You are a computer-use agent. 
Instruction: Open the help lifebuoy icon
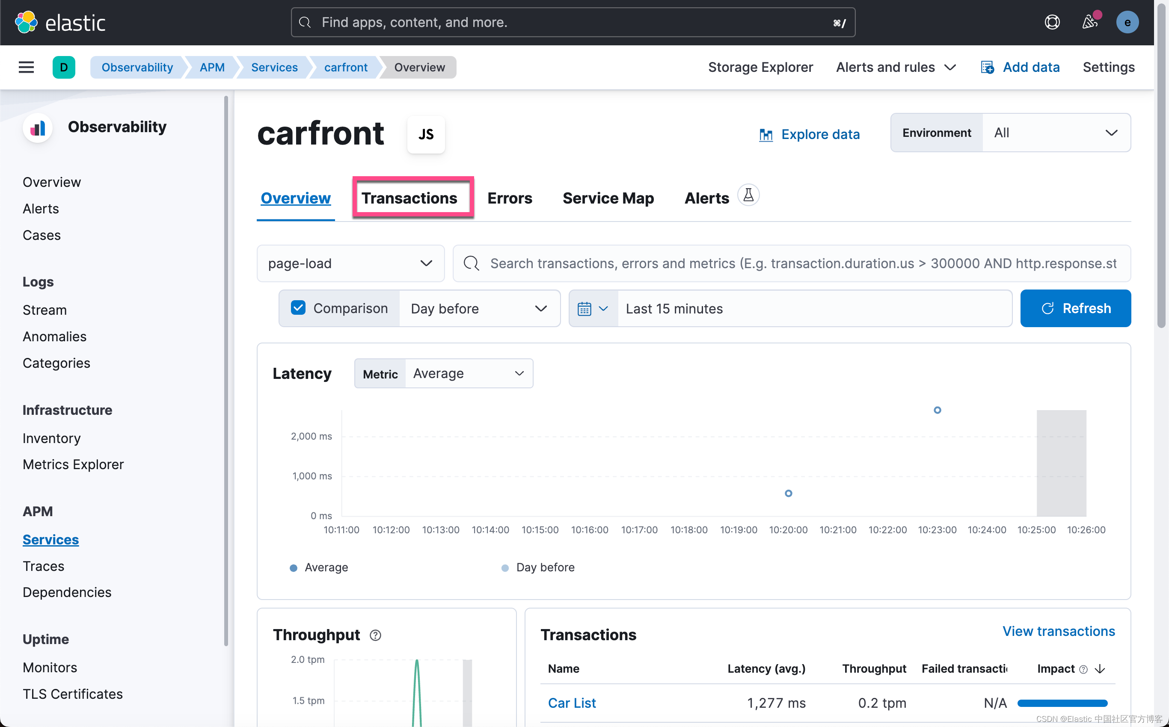pos(1052,22)
